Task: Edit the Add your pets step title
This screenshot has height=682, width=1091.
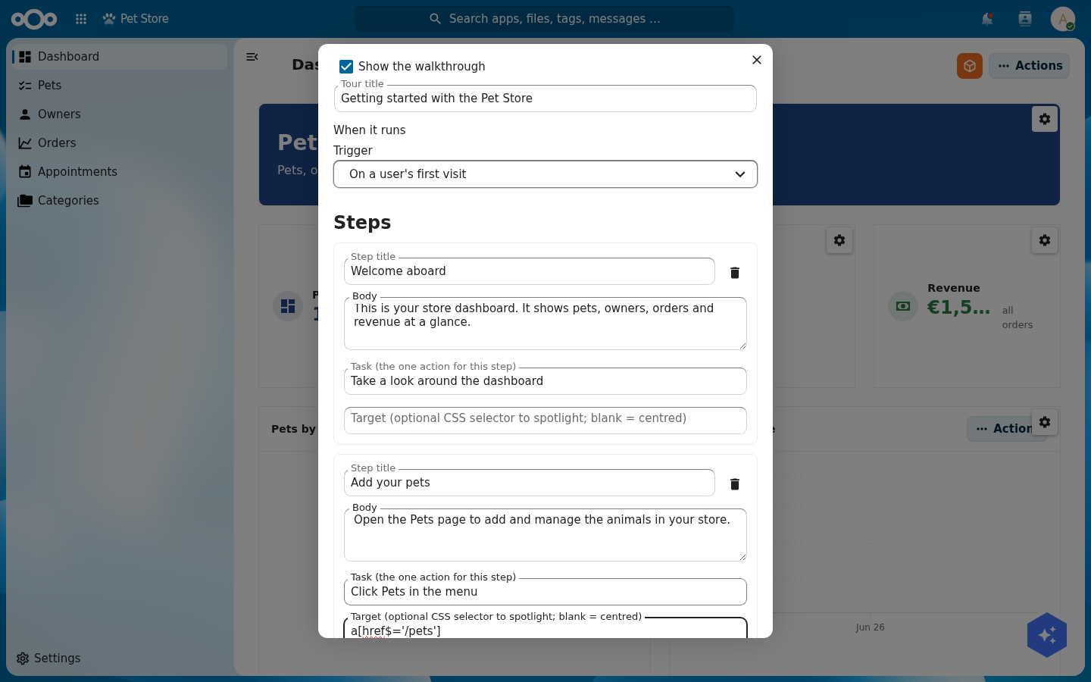Action: coord(530,483)
